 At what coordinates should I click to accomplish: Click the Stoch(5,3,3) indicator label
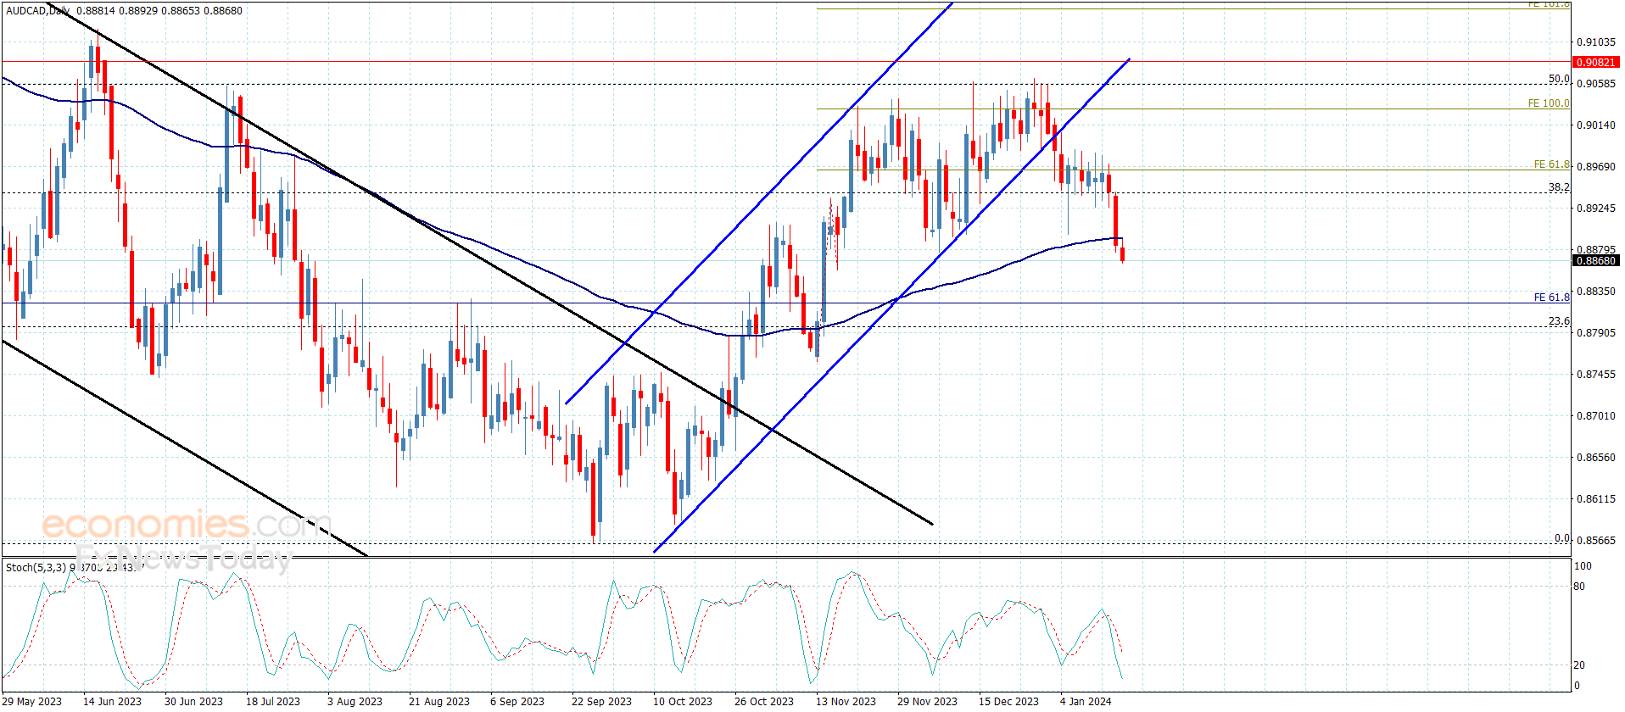36,567
